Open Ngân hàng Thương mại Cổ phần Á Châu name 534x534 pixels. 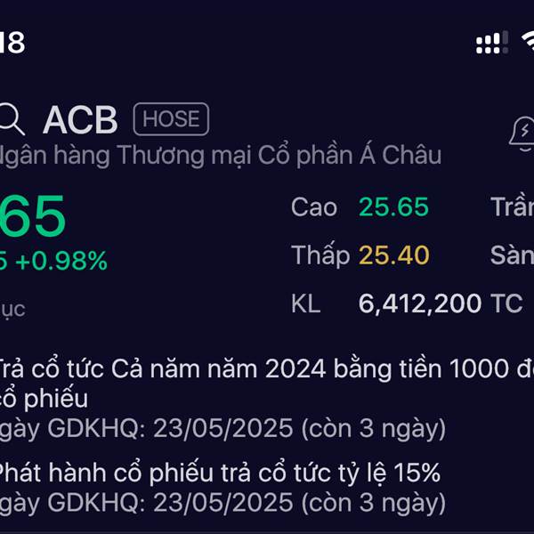click(x=221, y=155)
